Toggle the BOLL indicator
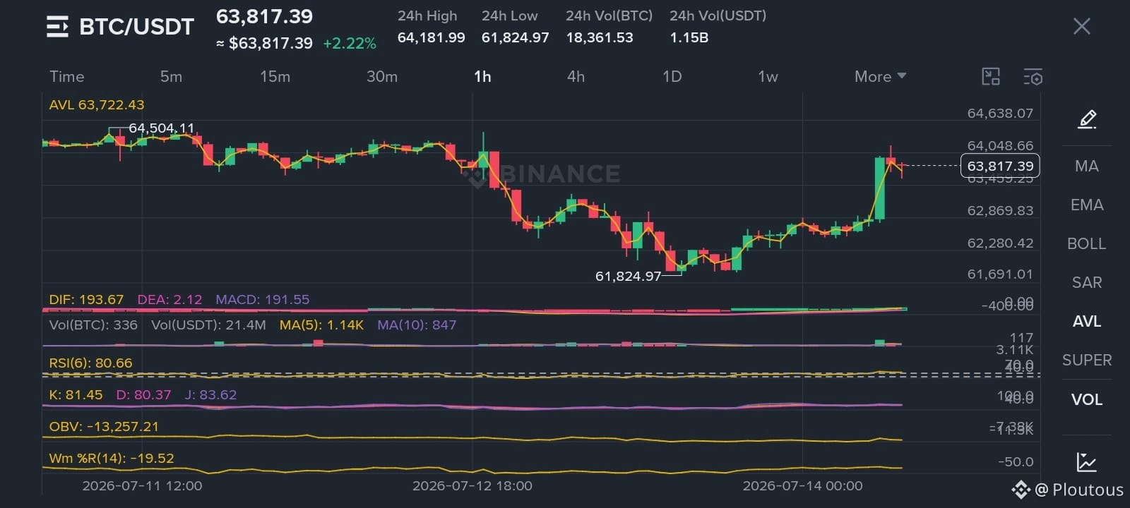This screenshot has width=1130, height=508. (x=1086, y=244)
